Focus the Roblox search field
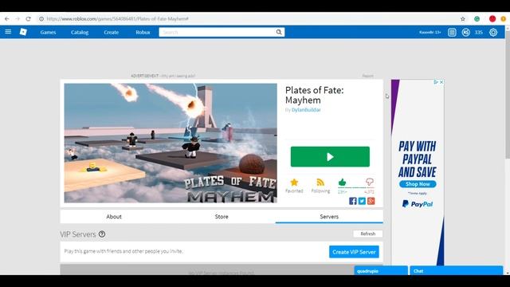This screenshot has width=510, height=287. tap(218, 32)
